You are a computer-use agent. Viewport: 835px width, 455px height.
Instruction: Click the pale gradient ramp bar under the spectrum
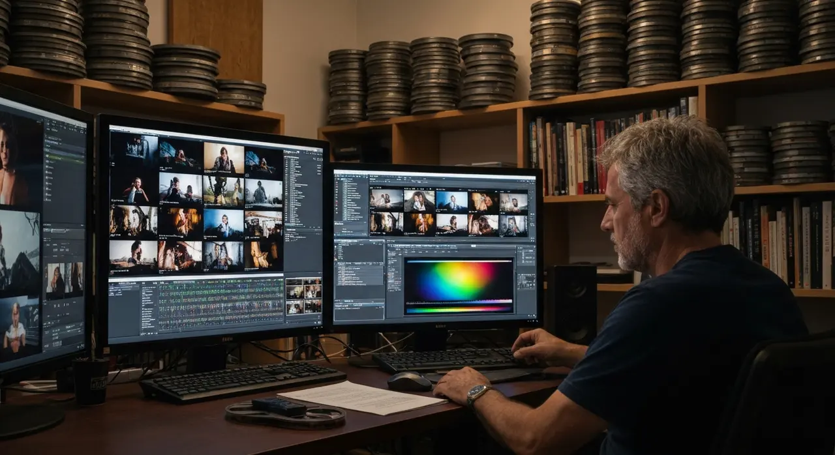(459, 303)
